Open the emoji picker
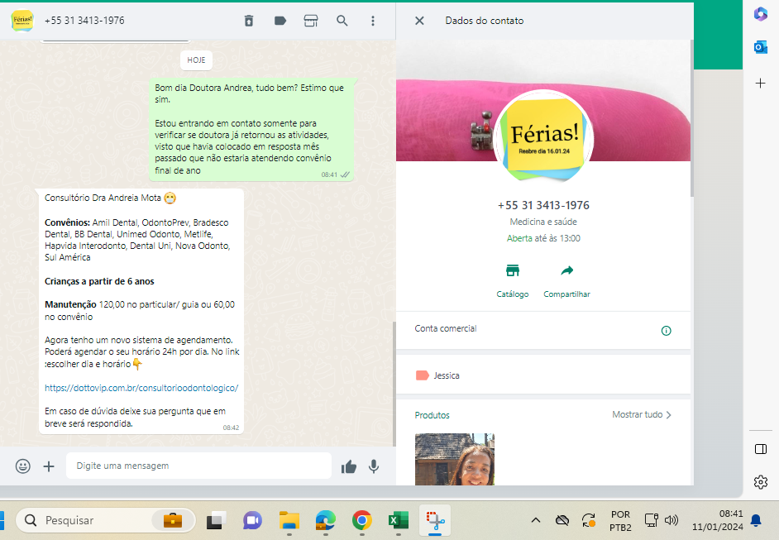This screenshot has width=779, height=540. (x=23, y=466)
